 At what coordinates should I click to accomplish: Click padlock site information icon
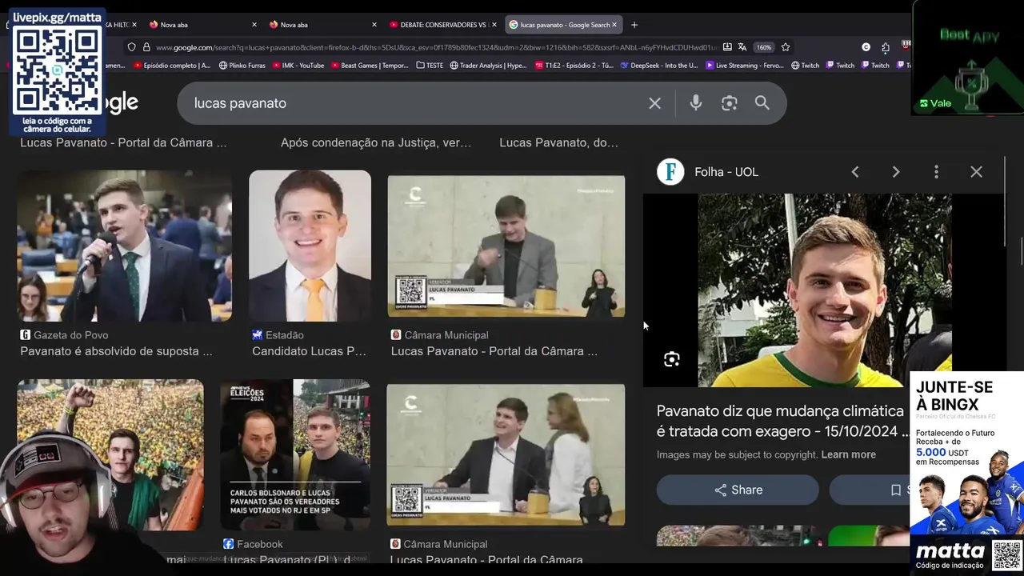[x=146, y=47]
